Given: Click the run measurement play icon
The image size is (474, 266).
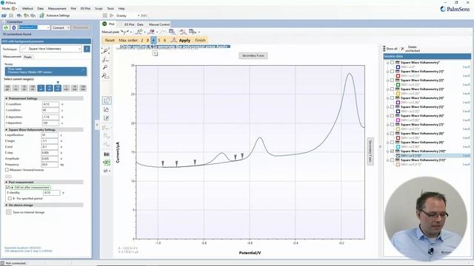Looking at the screenshot, I should pyautogui.click(x=112, y=16).
